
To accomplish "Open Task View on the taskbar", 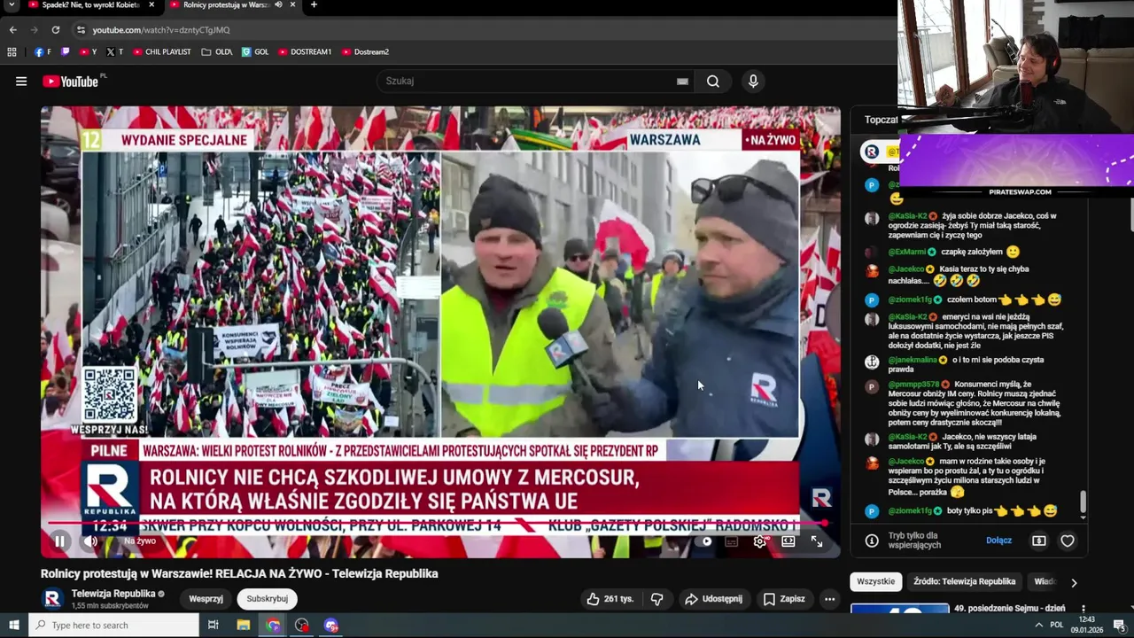I will click(214, 626).
